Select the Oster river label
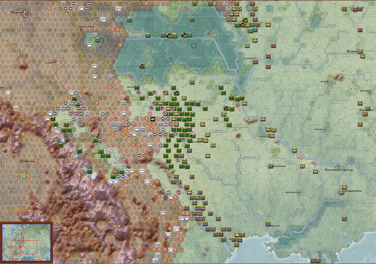 pos(259,78)
